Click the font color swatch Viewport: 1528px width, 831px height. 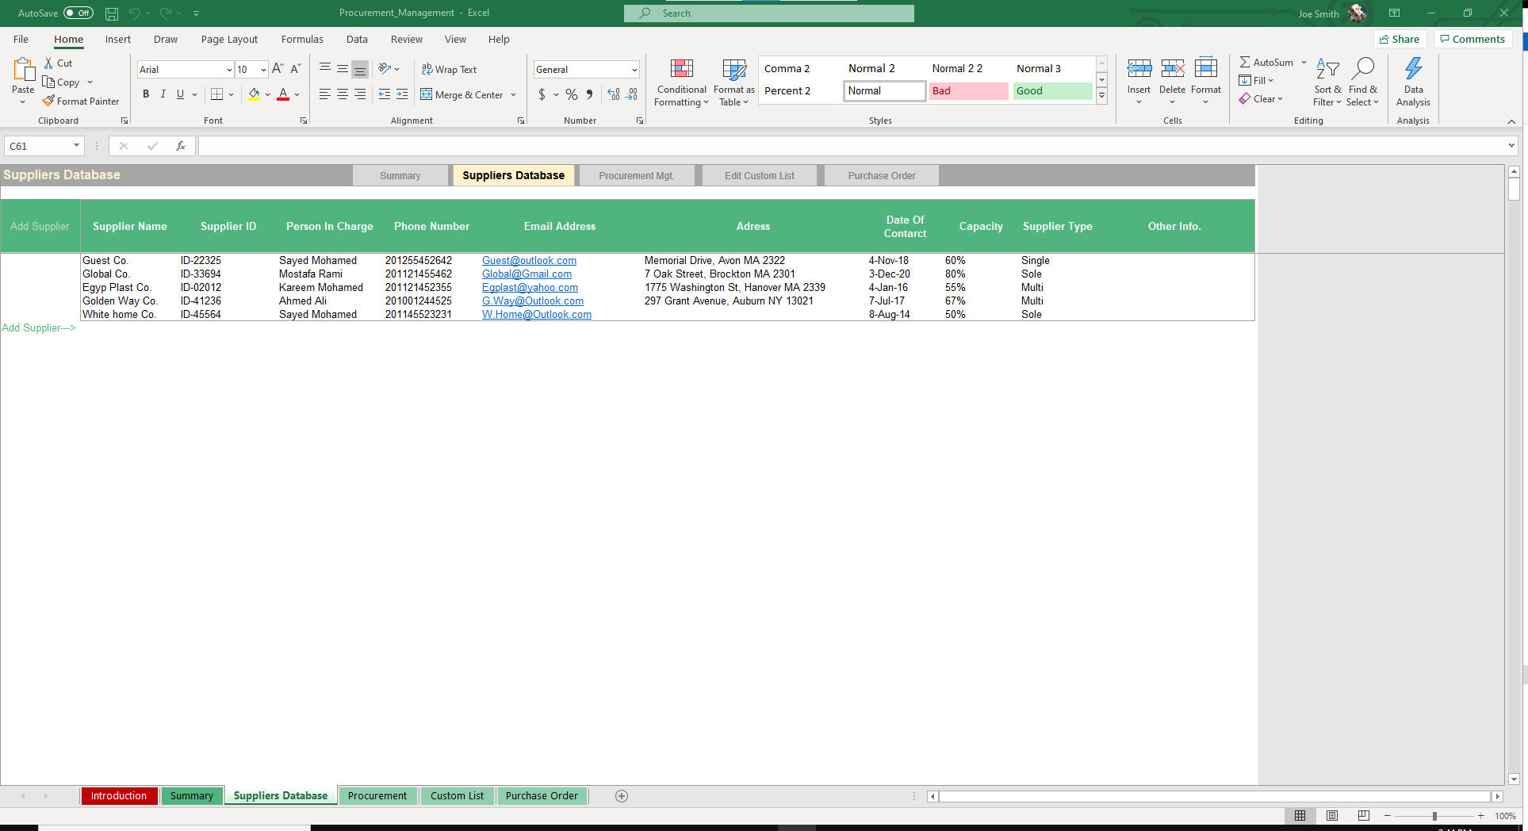[283, 94]
